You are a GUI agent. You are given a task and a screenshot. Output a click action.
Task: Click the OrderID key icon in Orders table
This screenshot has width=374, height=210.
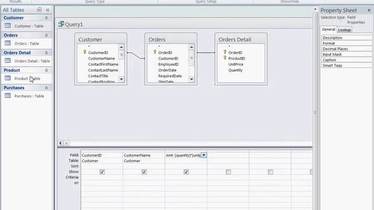click(155, 52)
